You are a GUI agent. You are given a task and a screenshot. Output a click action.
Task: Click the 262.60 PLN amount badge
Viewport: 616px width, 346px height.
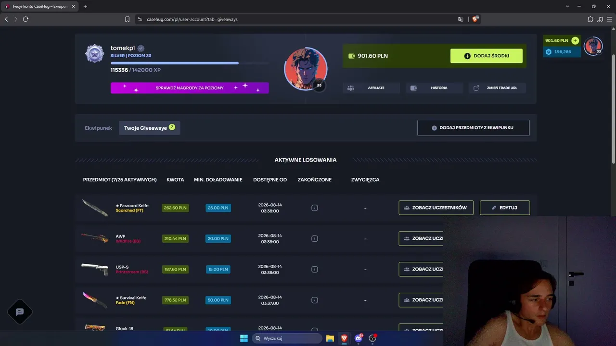(x=175, y=208)
